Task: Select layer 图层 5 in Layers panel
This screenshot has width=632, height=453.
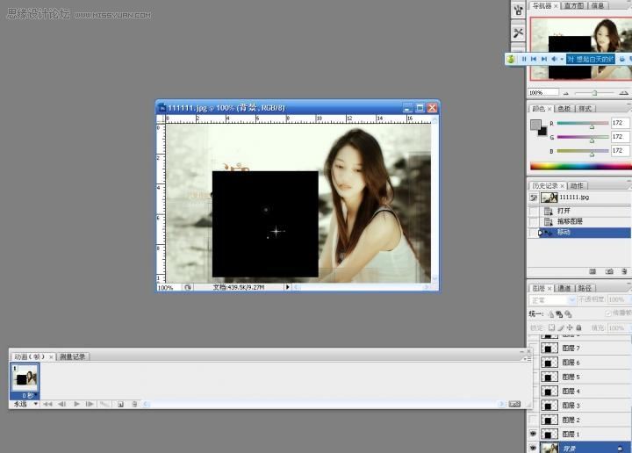Action: 585,377
